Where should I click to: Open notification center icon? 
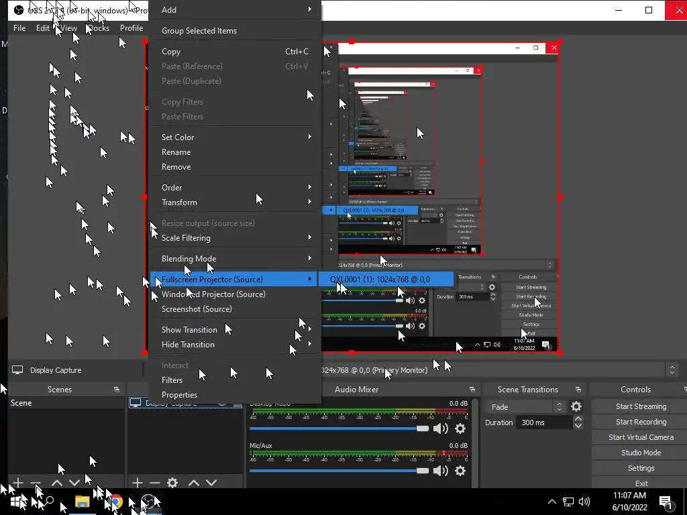[665, 502]
